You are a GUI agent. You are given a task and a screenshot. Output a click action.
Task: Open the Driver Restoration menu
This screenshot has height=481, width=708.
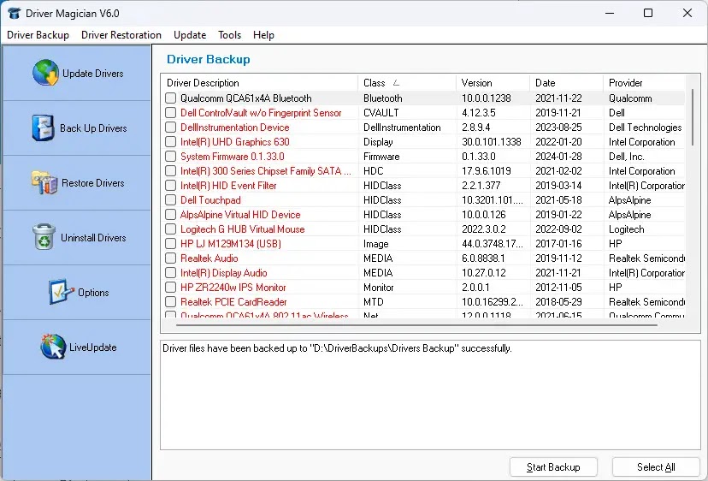tap(121, 35)
